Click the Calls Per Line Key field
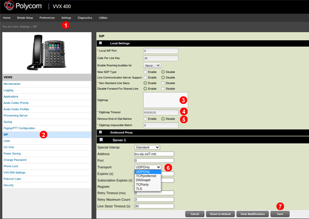 pos(161,58)
